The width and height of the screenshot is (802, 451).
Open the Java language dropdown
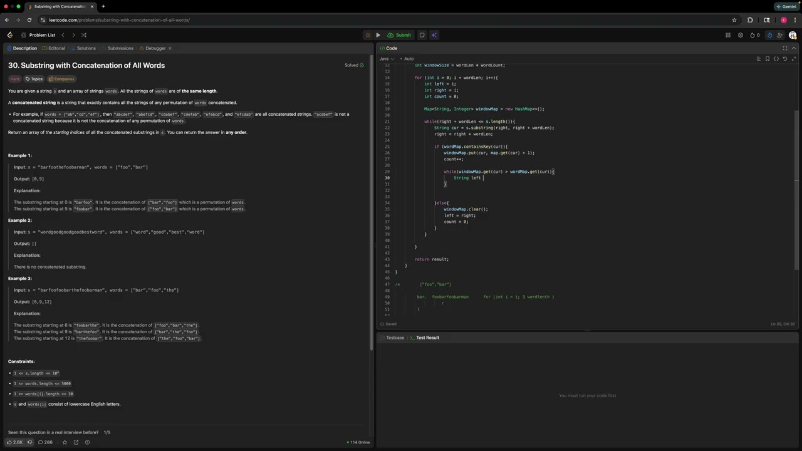tap(386, 59)
